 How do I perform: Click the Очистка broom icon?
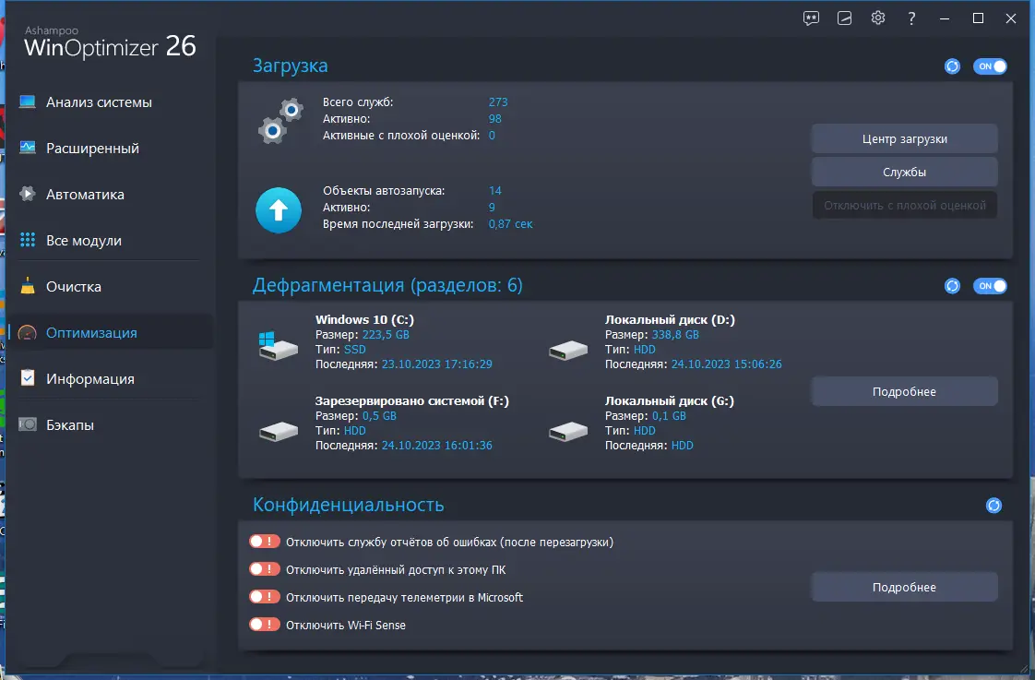[x=28, y=285]
